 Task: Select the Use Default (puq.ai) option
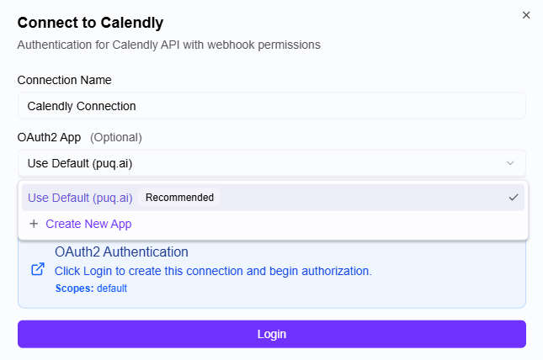(x=80, y=198)
